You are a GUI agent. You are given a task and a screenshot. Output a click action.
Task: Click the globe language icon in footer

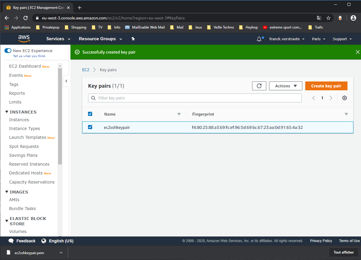click(x=44, y=241)
